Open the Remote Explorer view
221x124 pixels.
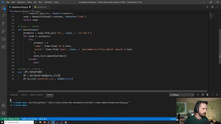(3, 39)
